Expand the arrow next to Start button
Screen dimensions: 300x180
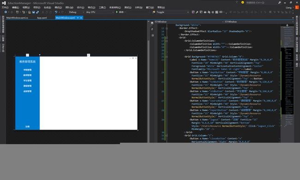[125, 12]
